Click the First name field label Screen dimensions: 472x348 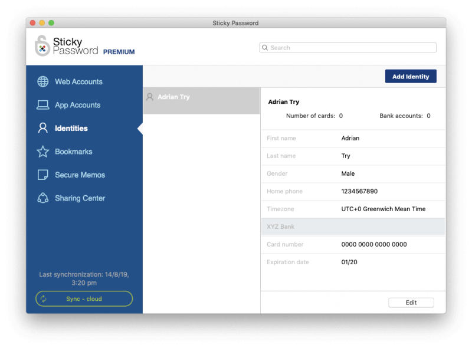click(x=281, y=138)
